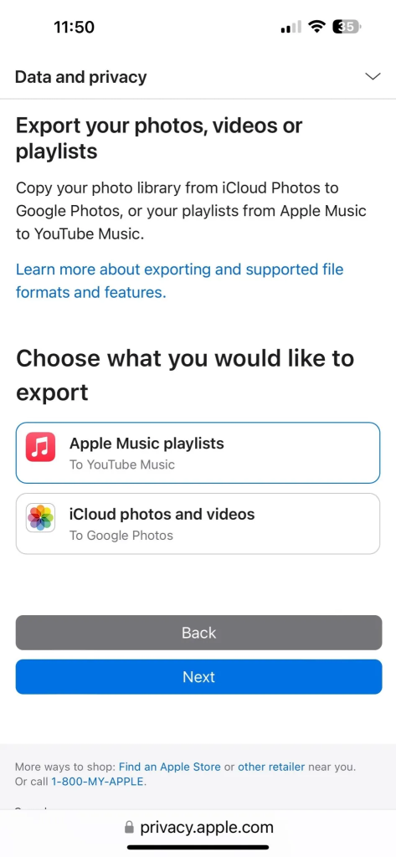Tap the 11:50 status bar clock
The width and height of the screenshot is (396, 857).
[x=74, y=27]
